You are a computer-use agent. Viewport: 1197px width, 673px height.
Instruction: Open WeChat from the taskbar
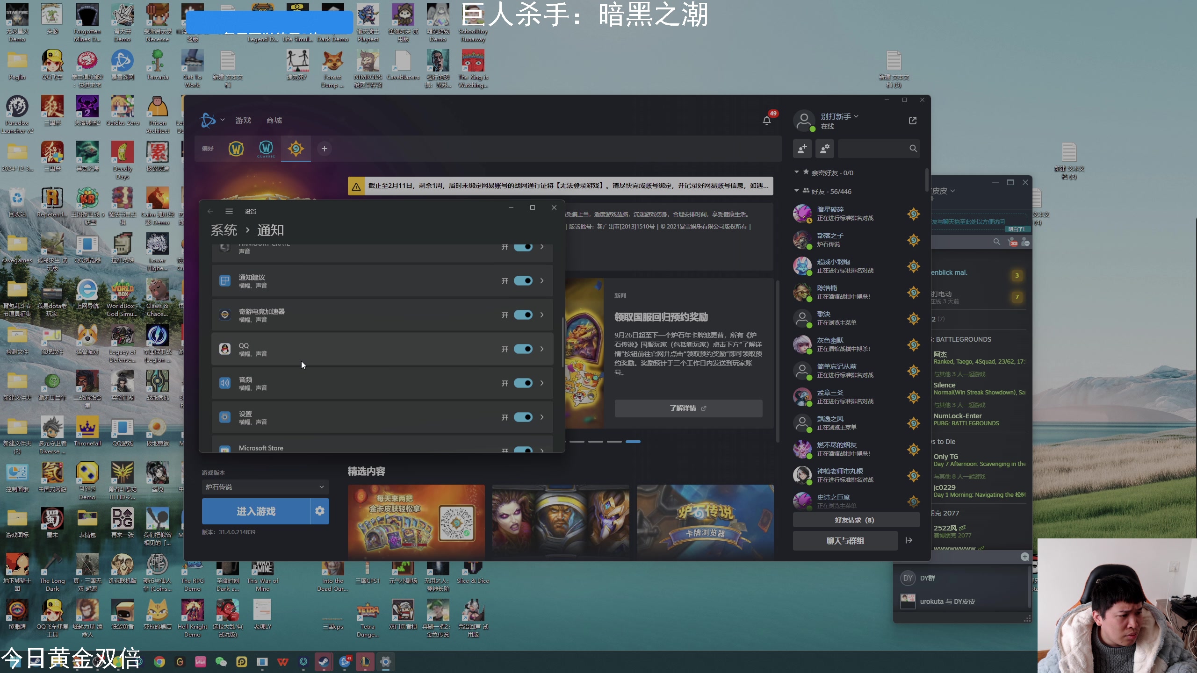point(221,662)
